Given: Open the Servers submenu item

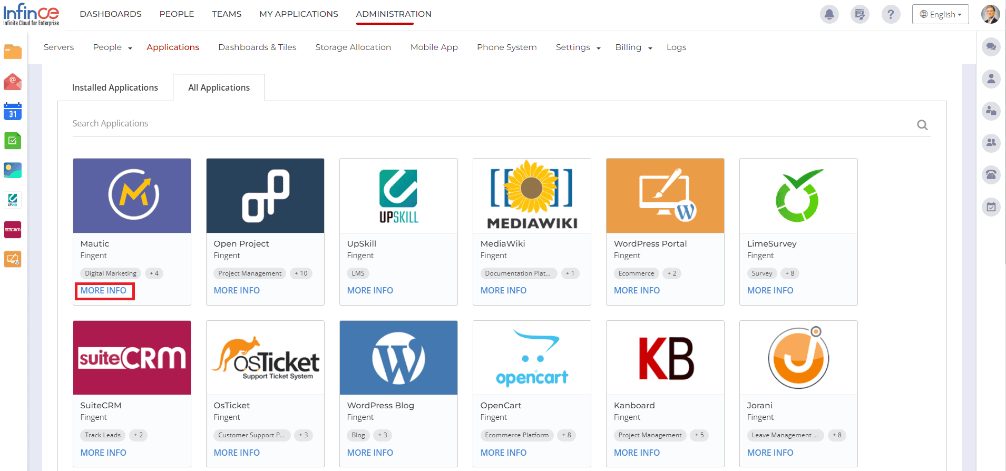Looking at the screenshot, I should point(58,47).
